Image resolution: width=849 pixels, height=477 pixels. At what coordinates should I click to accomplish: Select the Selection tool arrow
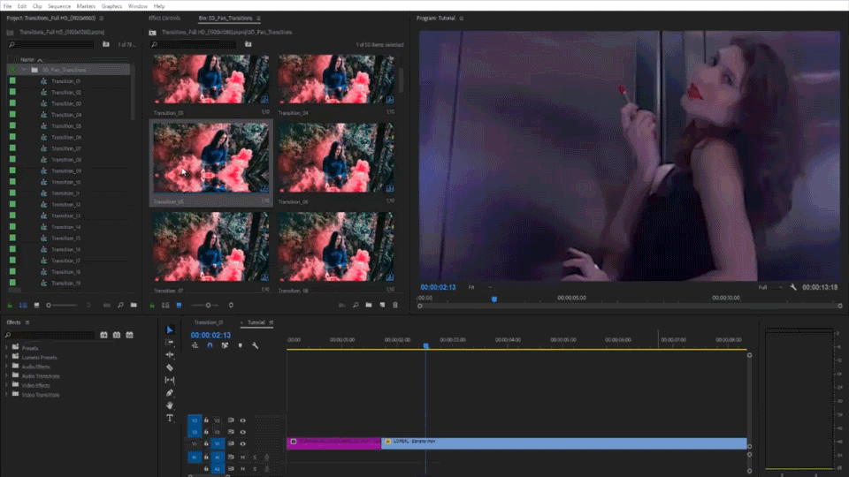(170, 329)
